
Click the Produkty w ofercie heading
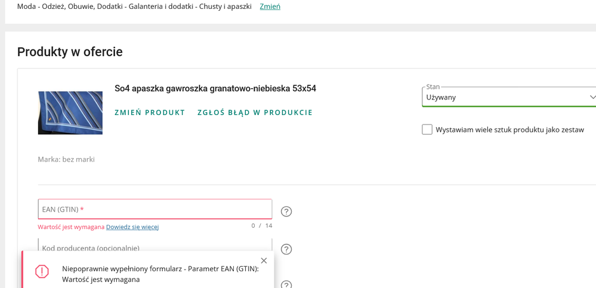click(x=70, y=52)
